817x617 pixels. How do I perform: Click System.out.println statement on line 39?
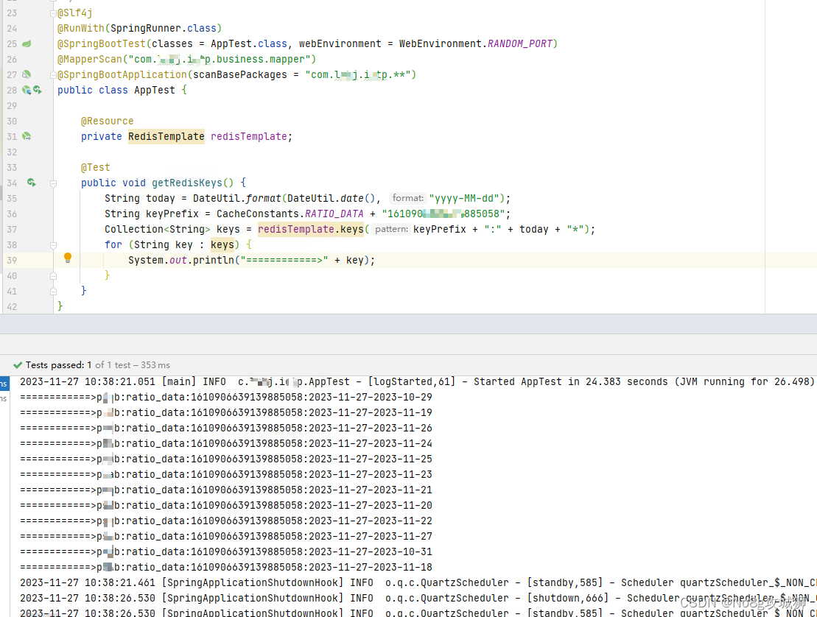[252, 261]
